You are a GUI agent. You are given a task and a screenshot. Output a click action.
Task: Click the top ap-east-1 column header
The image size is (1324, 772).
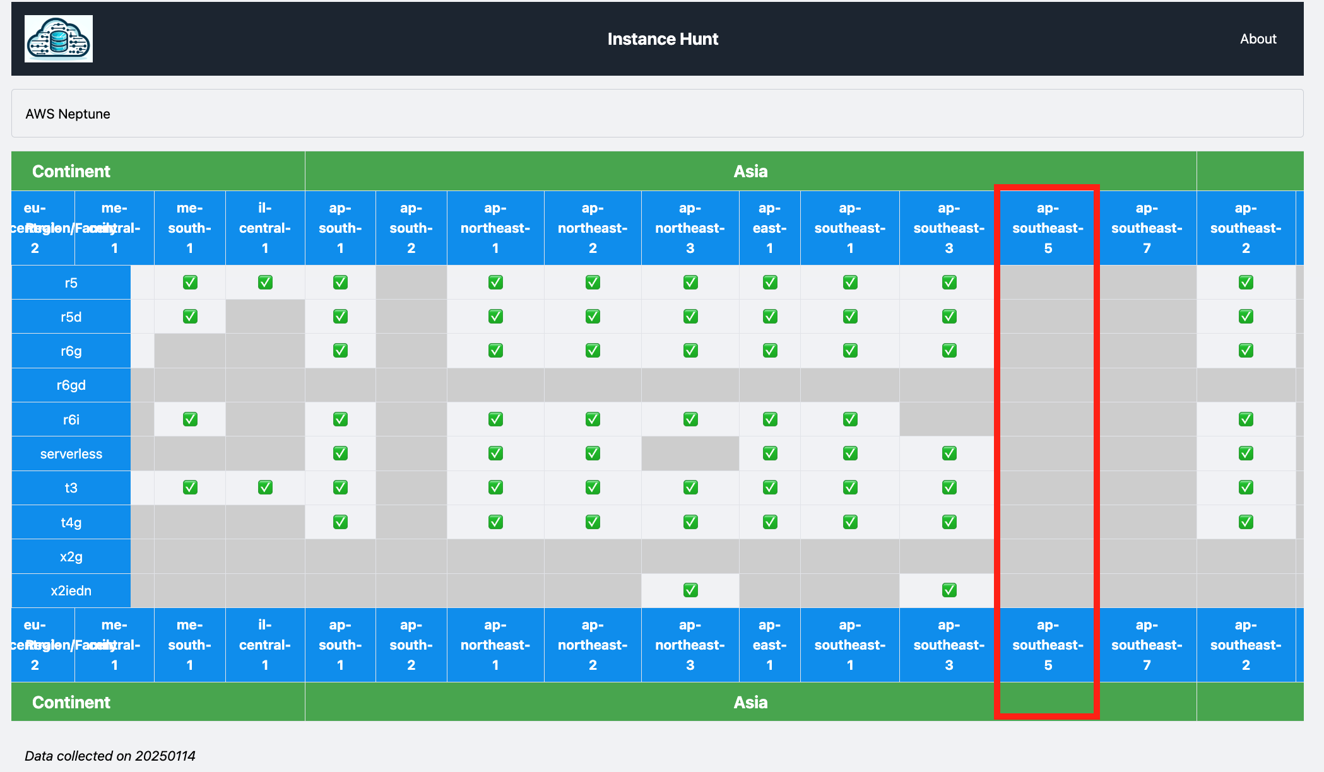[770, 228]
